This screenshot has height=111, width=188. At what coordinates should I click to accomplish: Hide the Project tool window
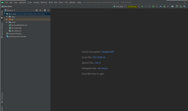click(x=49, y=10)
